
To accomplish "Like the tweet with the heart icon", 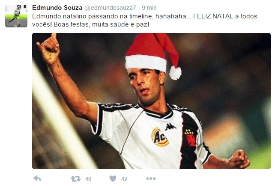I will coord(113,178).
